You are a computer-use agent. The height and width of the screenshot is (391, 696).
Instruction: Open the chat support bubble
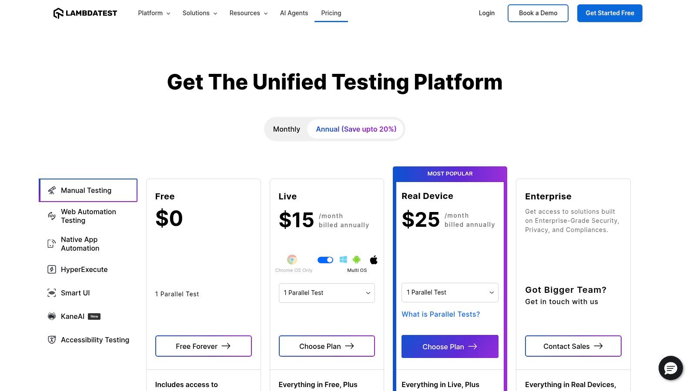click(670, 368)
